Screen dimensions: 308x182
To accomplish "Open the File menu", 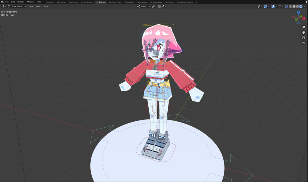I will pyautogui.click(x=7, y=2).
